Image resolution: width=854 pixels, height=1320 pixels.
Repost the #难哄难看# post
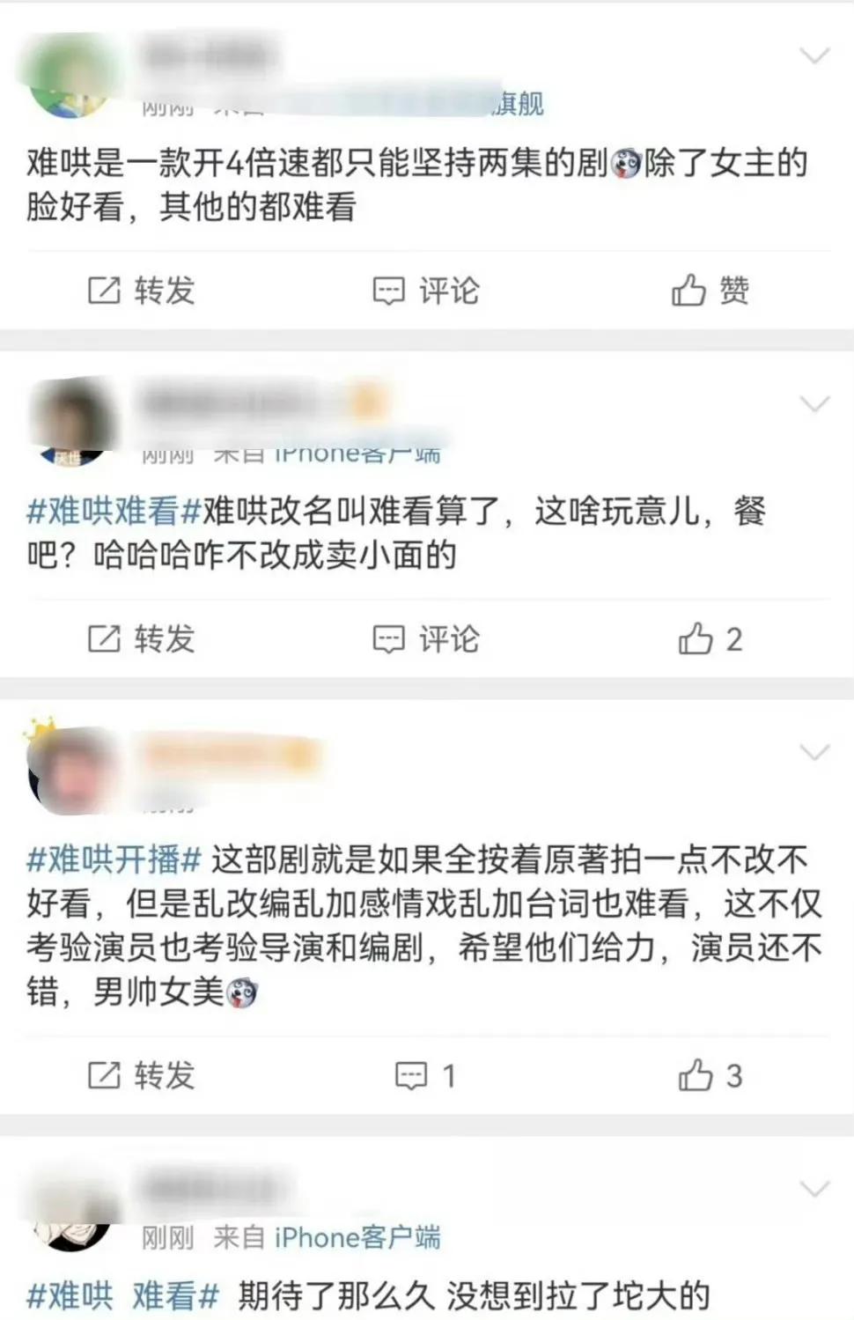pyautogui.click(x=141, y=639)
